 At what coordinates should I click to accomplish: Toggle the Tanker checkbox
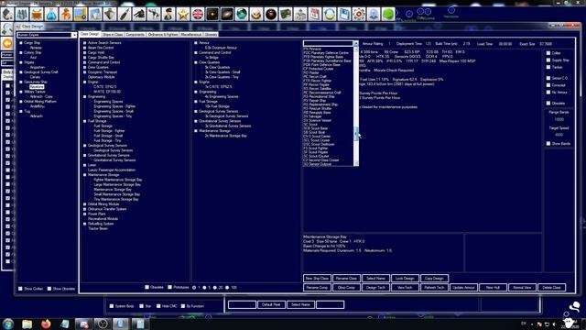[548, 67]
